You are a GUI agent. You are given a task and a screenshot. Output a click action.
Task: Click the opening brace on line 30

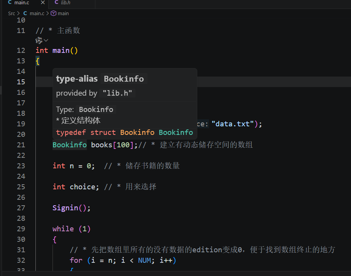pyautogui.click(x=54, y=239)
